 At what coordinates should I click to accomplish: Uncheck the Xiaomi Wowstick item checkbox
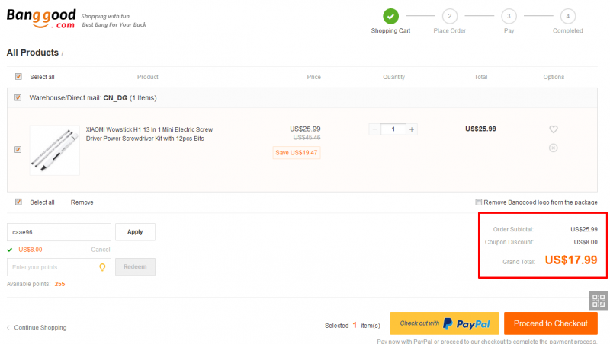(18, 149)
